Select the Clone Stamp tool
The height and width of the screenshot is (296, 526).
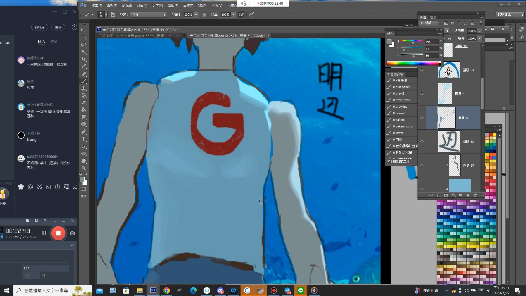(84, 88)
